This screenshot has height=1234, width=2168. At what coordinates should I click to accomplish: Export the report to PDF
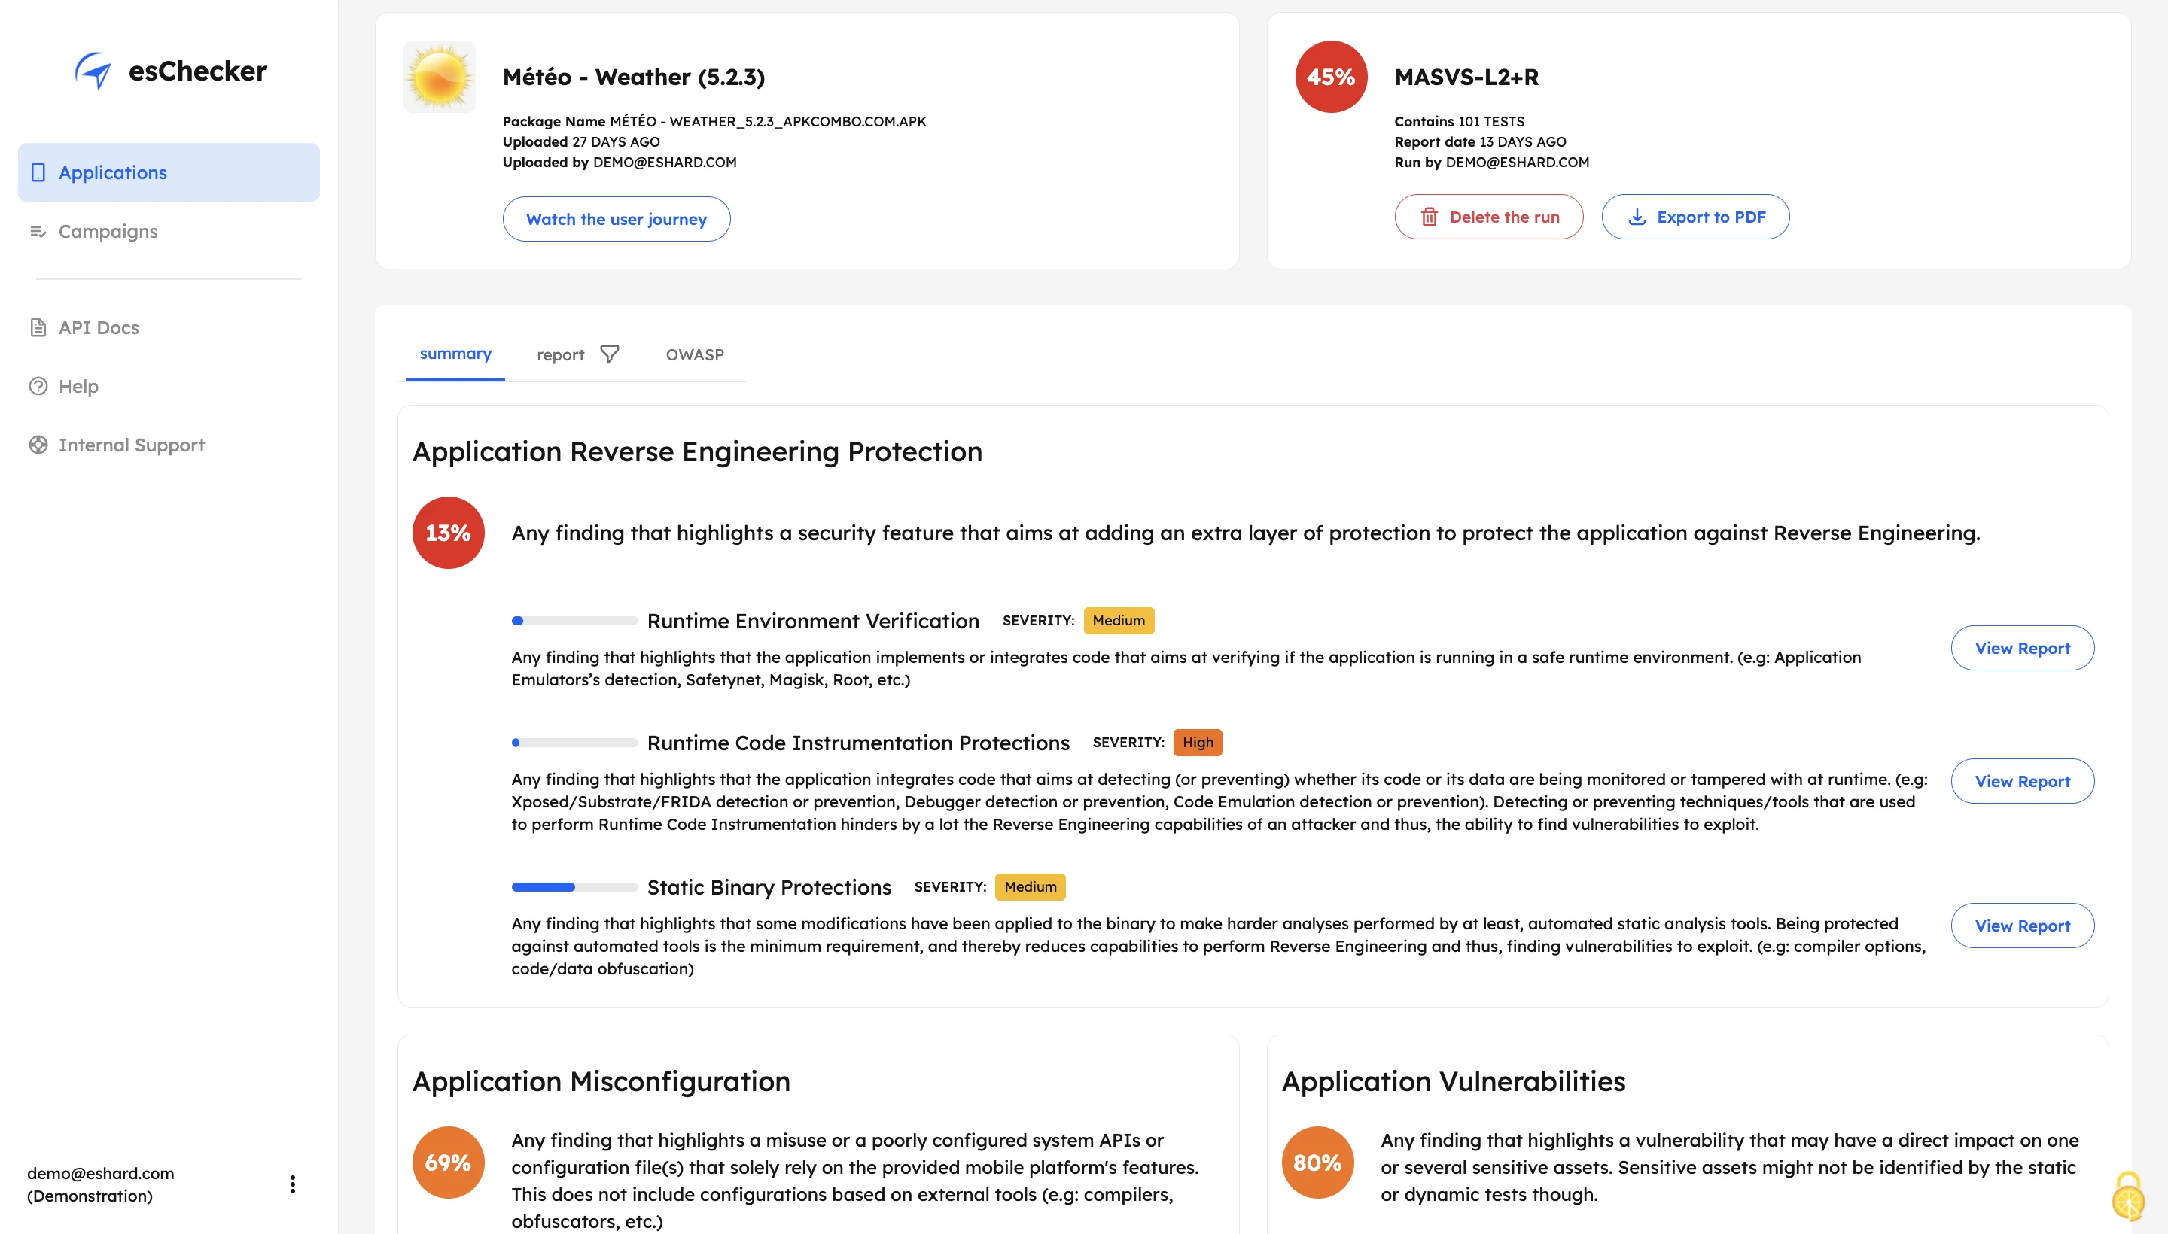pos(1696,217)
